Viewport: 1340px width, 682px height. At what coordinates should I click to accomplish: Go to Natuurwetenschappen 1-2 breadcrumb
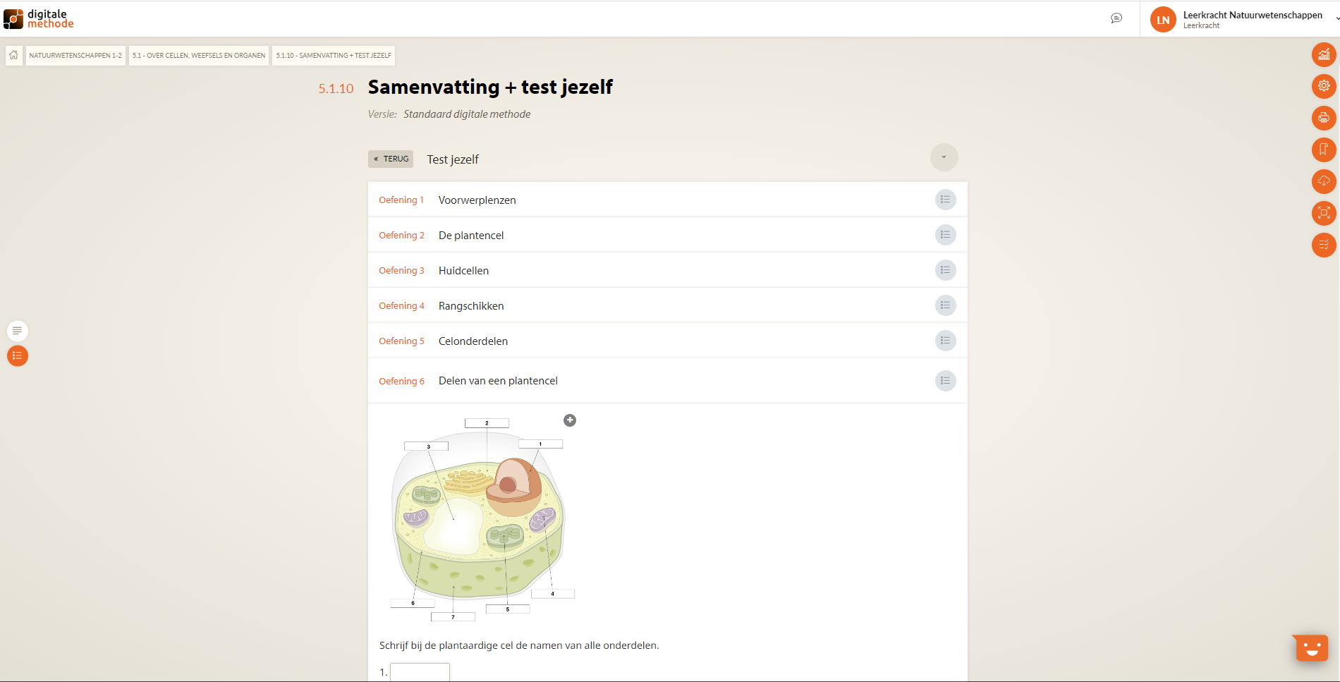pos(75,55)
